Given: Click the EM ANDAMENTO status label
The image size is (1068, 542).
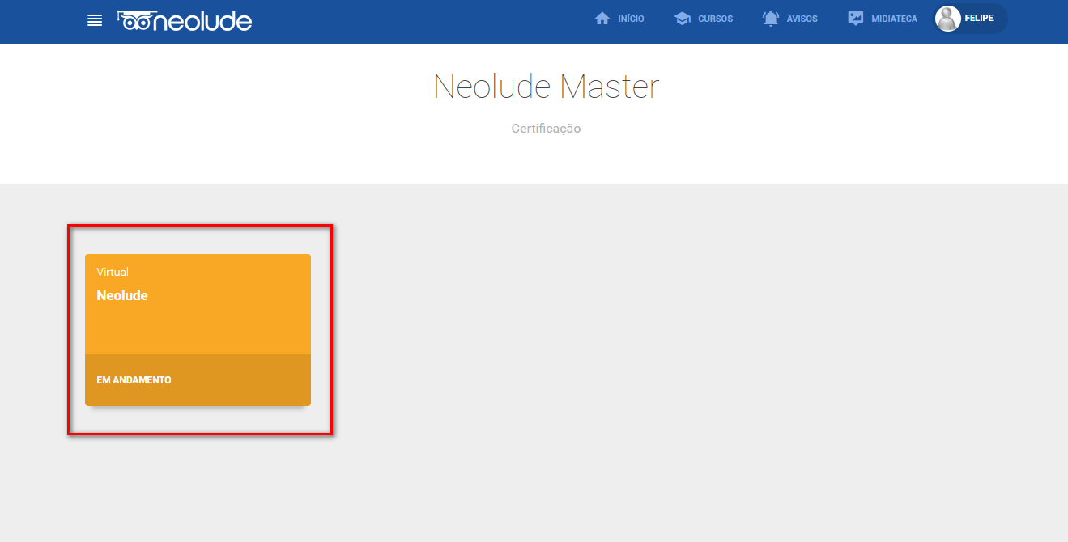Looking at the screenshot, I should click(x=134, y=380).
